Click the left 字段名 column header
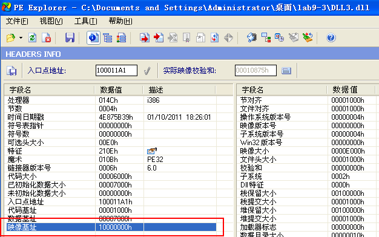The height and width of the screenshot is (237, 379). click(x=49, y=90)
